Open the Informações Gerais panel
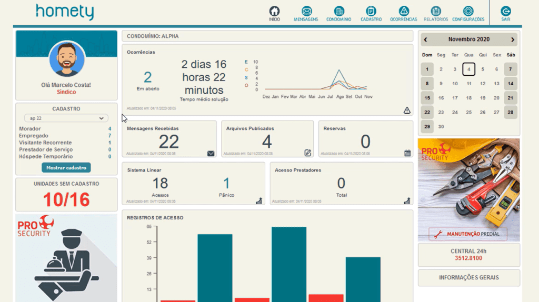The width and height of the screenshot is (539, 302). tap(468, 277)
